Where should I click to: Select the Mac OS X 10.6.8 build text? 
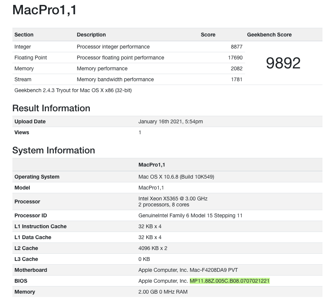tap(176, 177)
